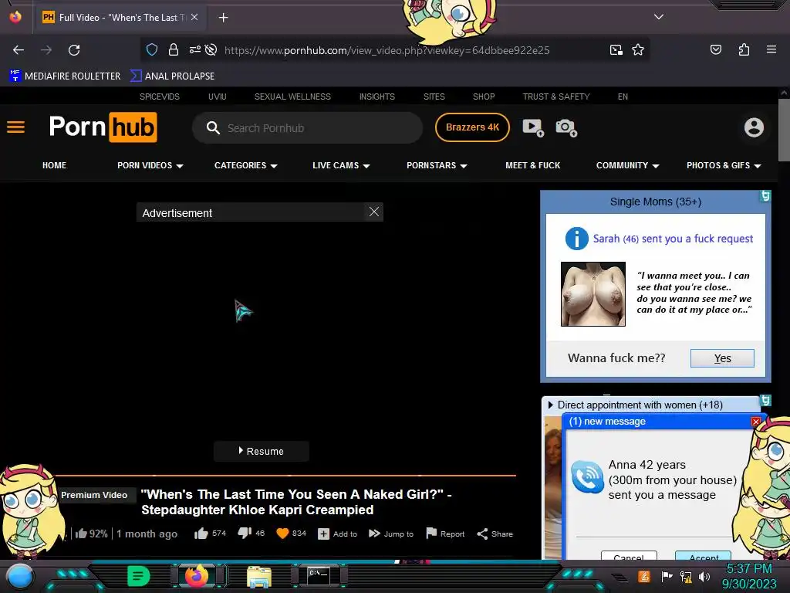Open the MEDIAFIRE ROULETTER bookmark

point(65,76)
